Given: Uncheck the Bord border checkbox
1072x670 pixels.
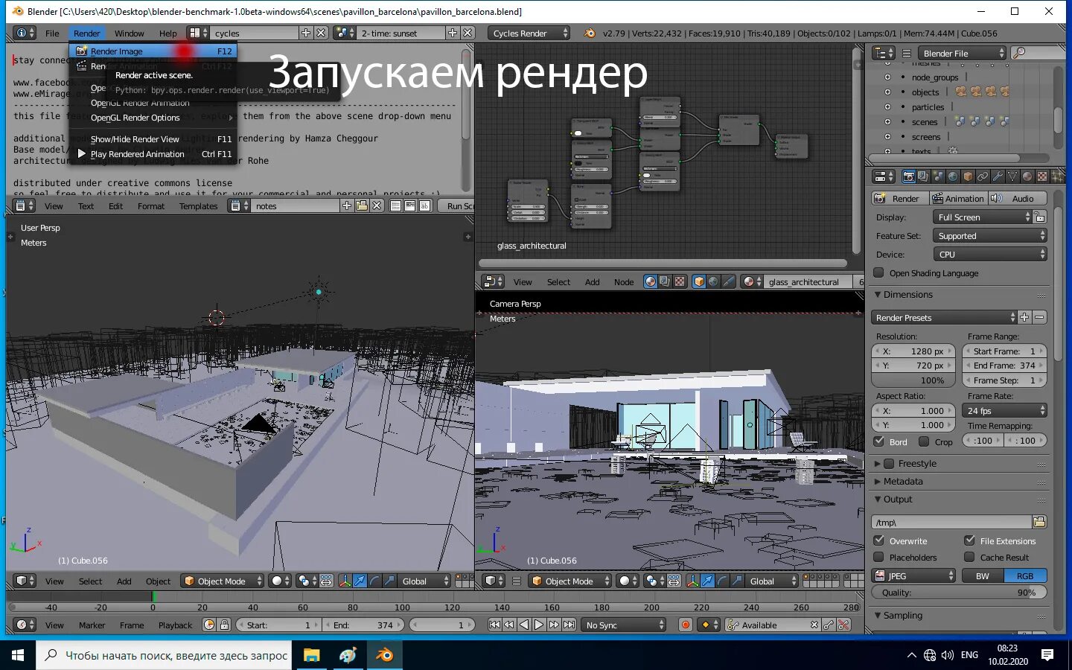Looking at the screenshot, I should pos(879,441).
